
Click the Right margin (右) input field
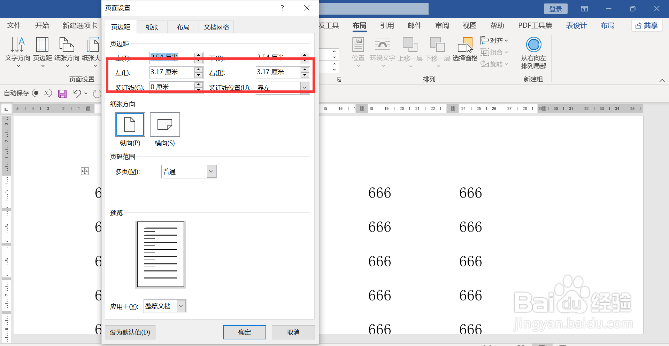click(278, 72)
